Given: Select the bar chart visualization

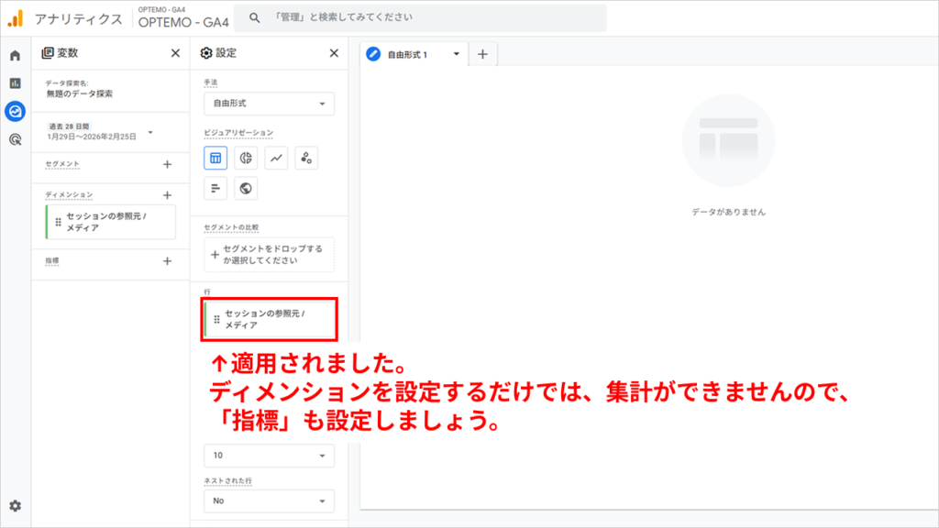Looking at the screenshot, I should (215, 188).
